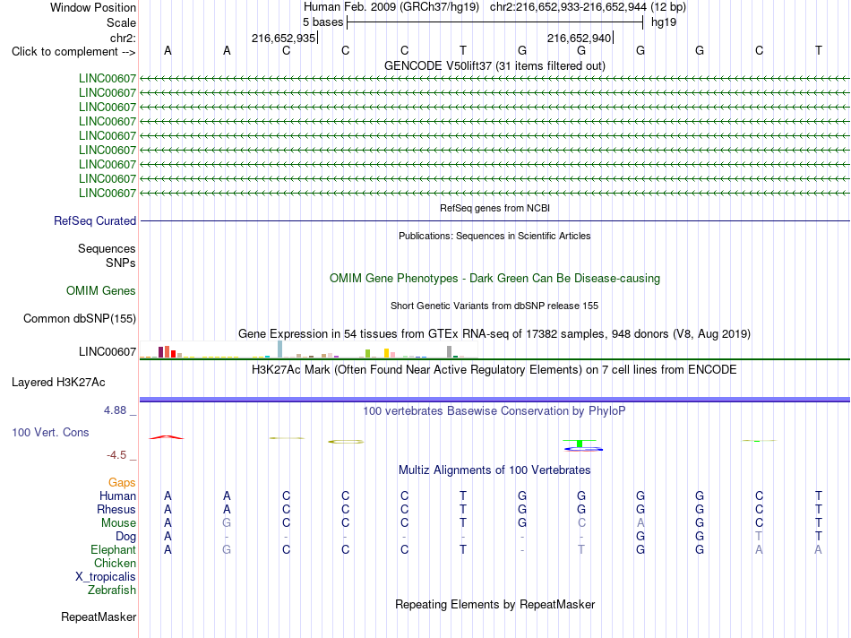
Task: Click the RefSeq Curated blue intron line
Action: click(x=494, y=221)
